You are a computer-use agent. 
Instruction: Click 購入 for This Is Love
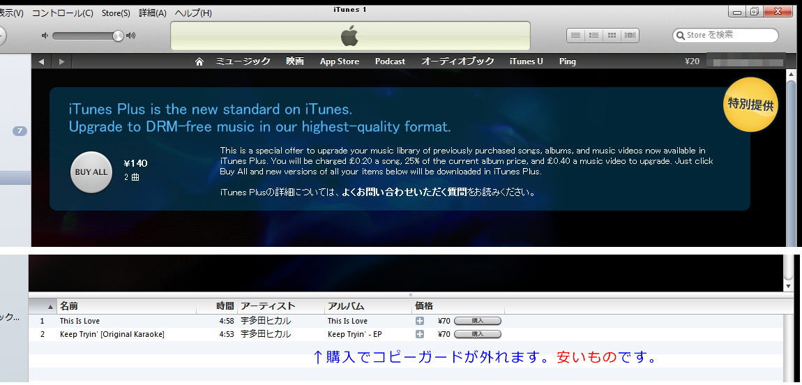pyautogui.click(x=478, y=321)
